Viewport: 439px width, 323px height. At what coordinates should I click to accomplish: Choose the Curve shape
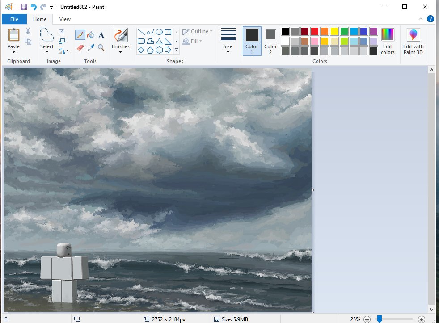150,32
